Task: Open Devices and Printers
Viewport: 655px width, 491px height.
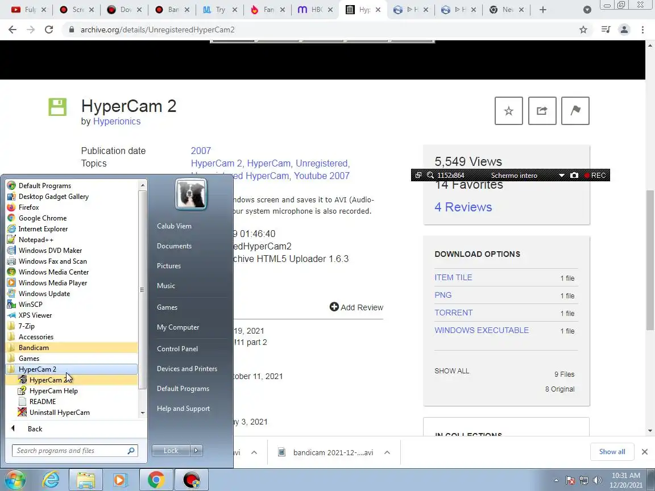Action: click(x=187, y=369)
